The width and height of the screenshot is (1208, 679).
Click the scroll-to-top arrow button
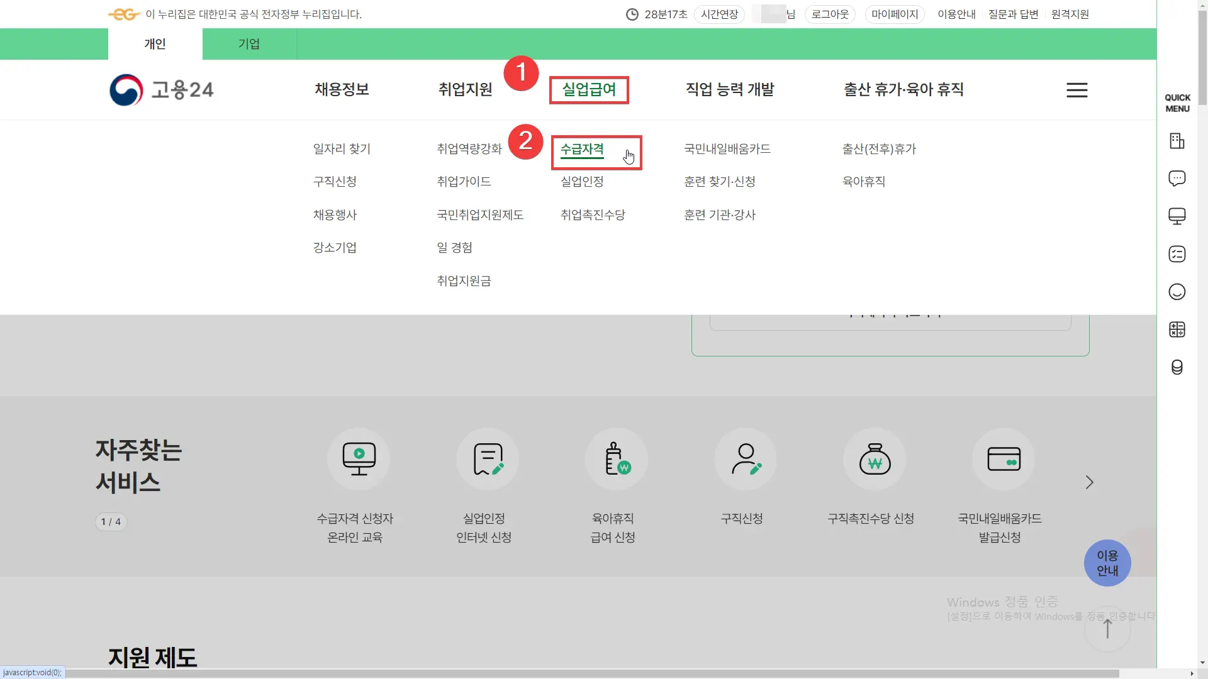coord(1107,629)
